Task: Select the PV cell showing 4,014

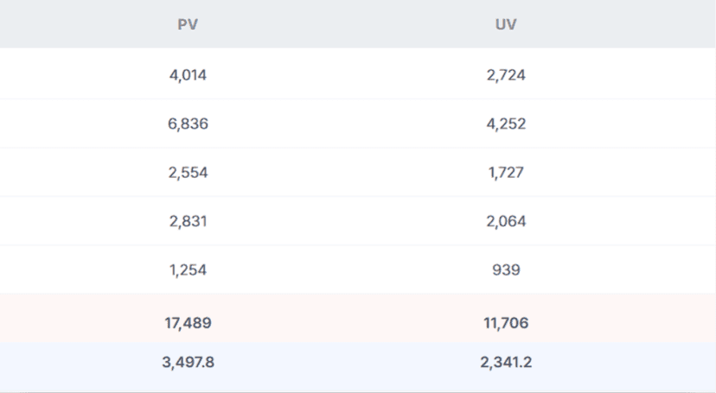Action: pos(188,75)
